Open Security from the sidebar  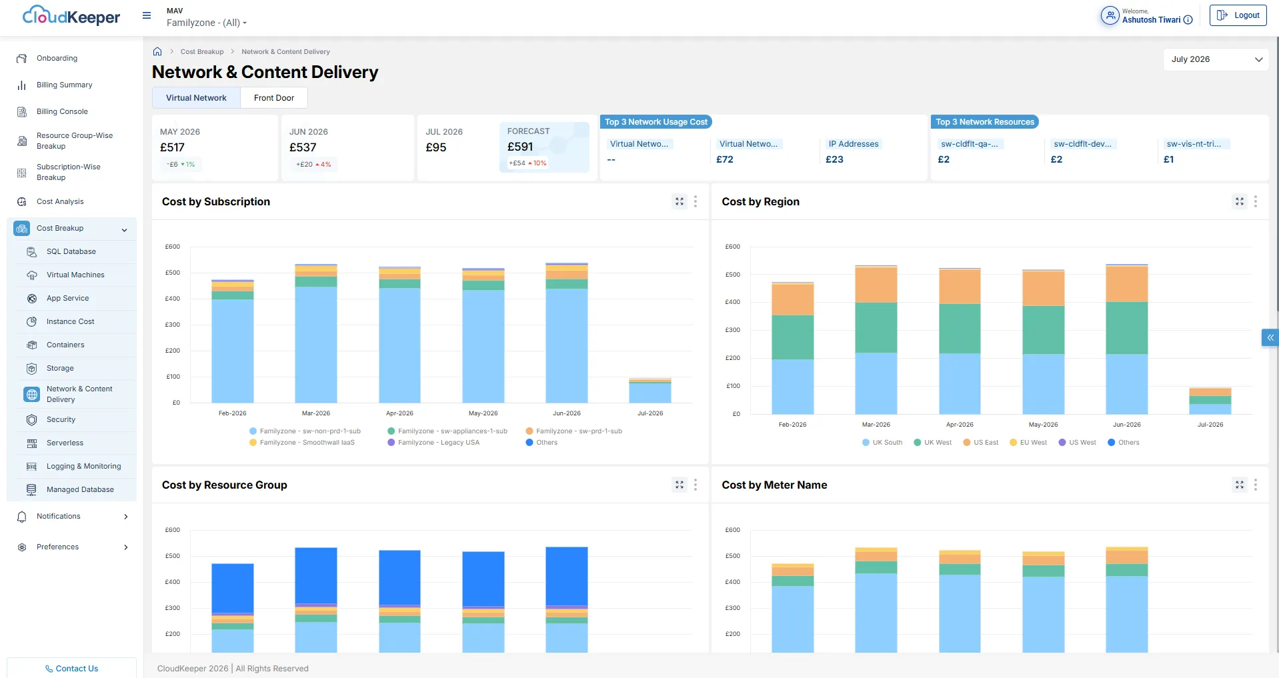61,420
